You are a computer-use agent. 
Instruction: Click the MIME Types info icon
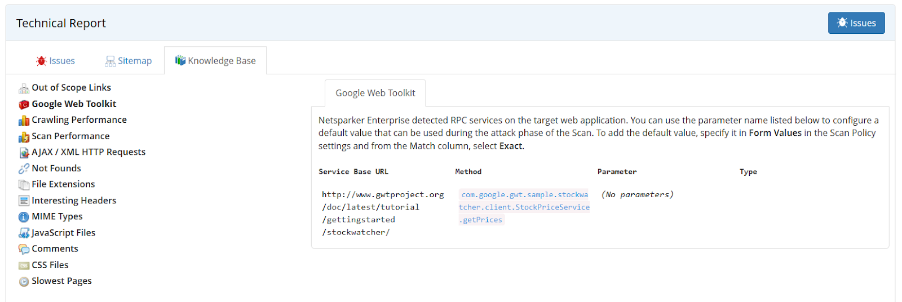tap(24, 217)
